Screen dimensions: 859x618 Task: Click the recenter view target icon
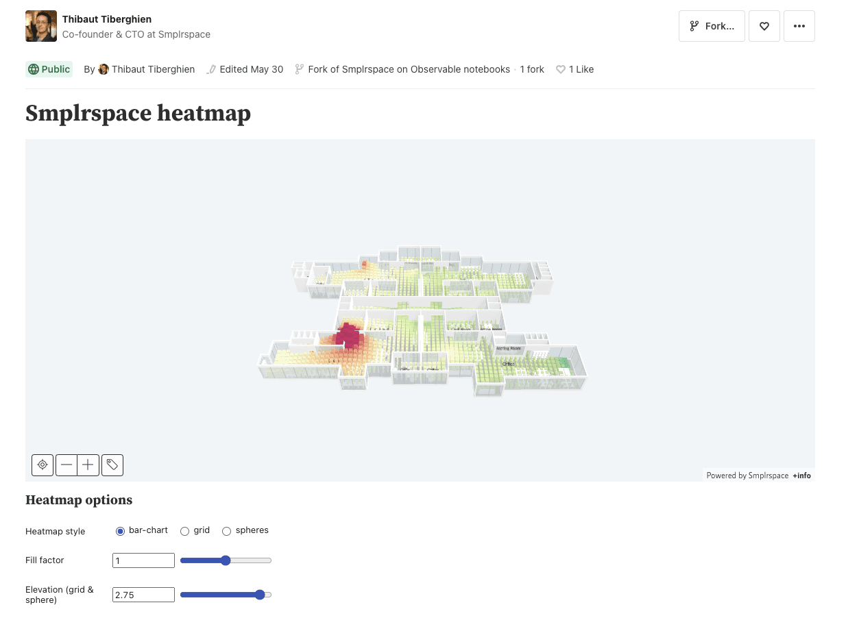coord(43,465)
